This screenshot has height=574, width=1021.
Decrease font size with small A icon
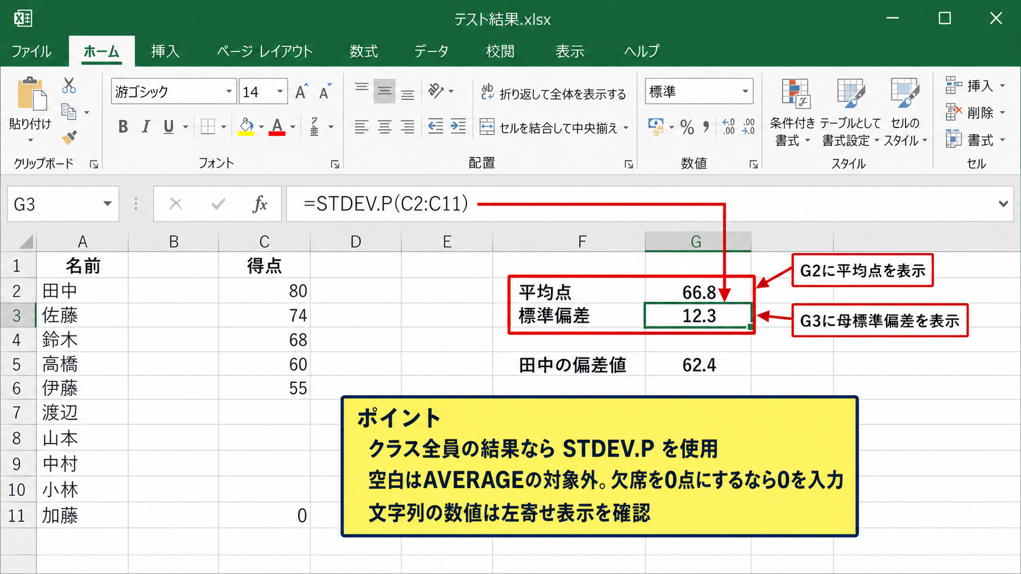(325, 91)
